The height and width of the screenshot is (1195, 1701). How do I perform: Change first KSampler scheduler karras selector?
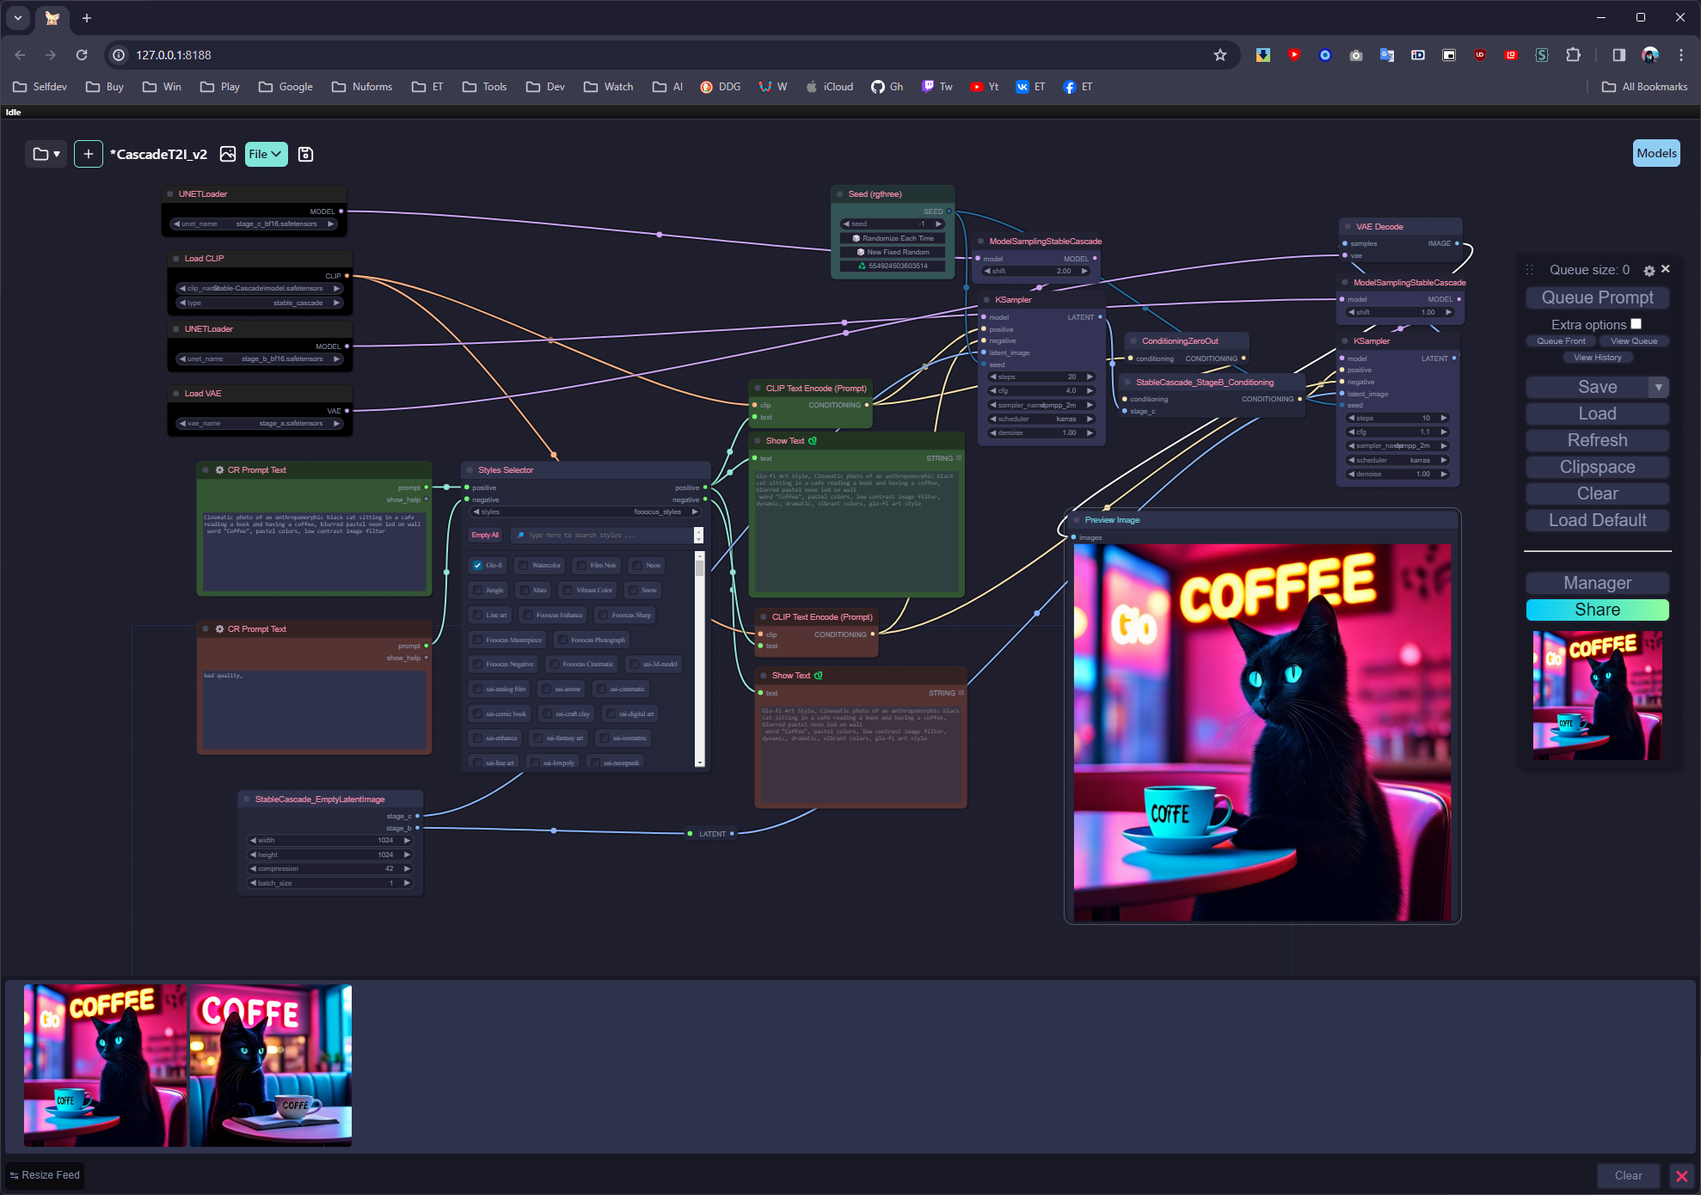pyautogui.click(x=1041, y=420)
